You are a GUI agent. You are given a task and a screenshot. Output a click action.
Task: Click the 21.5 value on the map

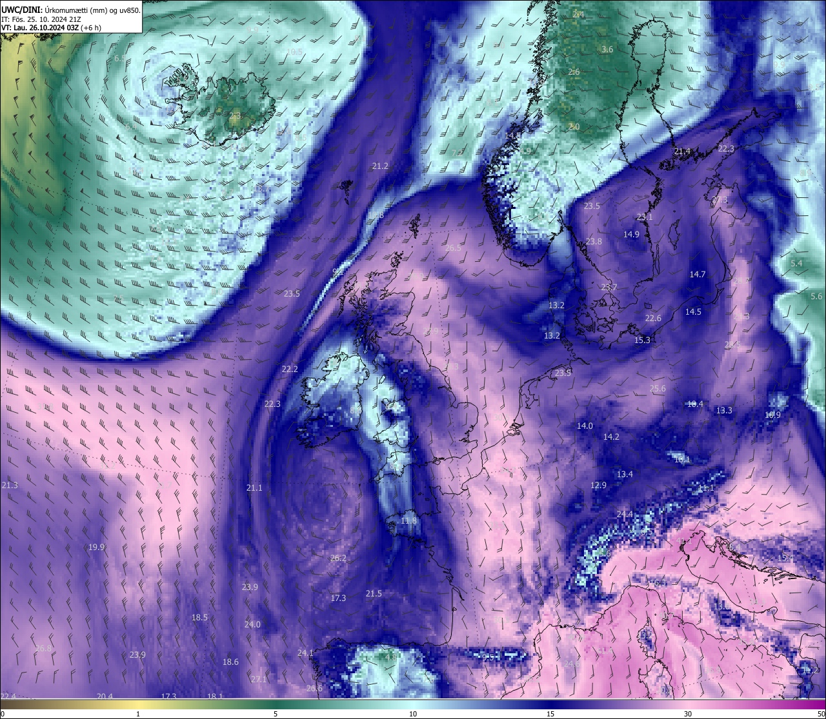click(374, 594)
